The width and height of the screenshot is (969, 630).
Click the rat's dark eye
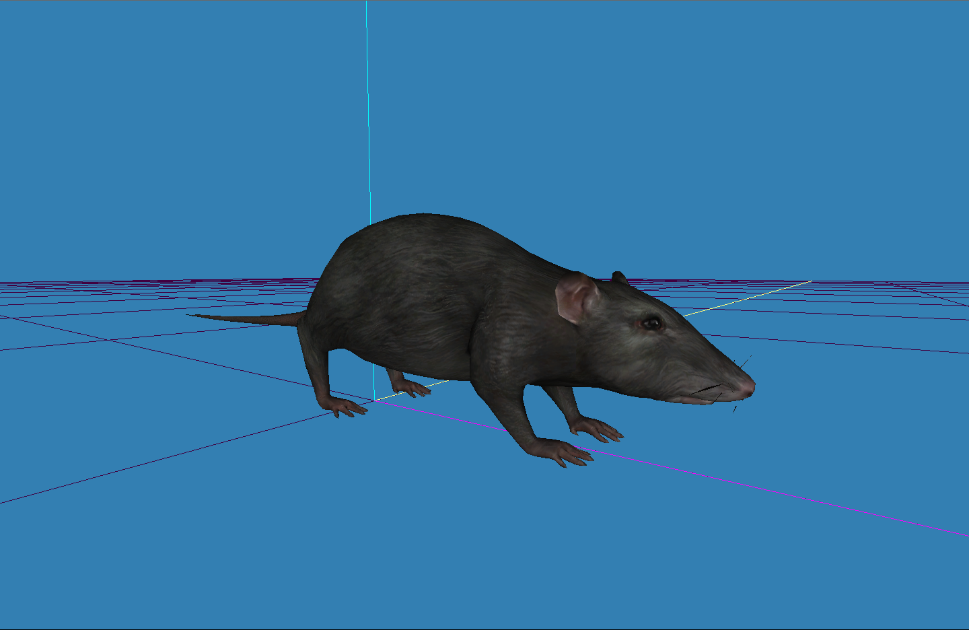pyautogui.click(x=651, y=324)
